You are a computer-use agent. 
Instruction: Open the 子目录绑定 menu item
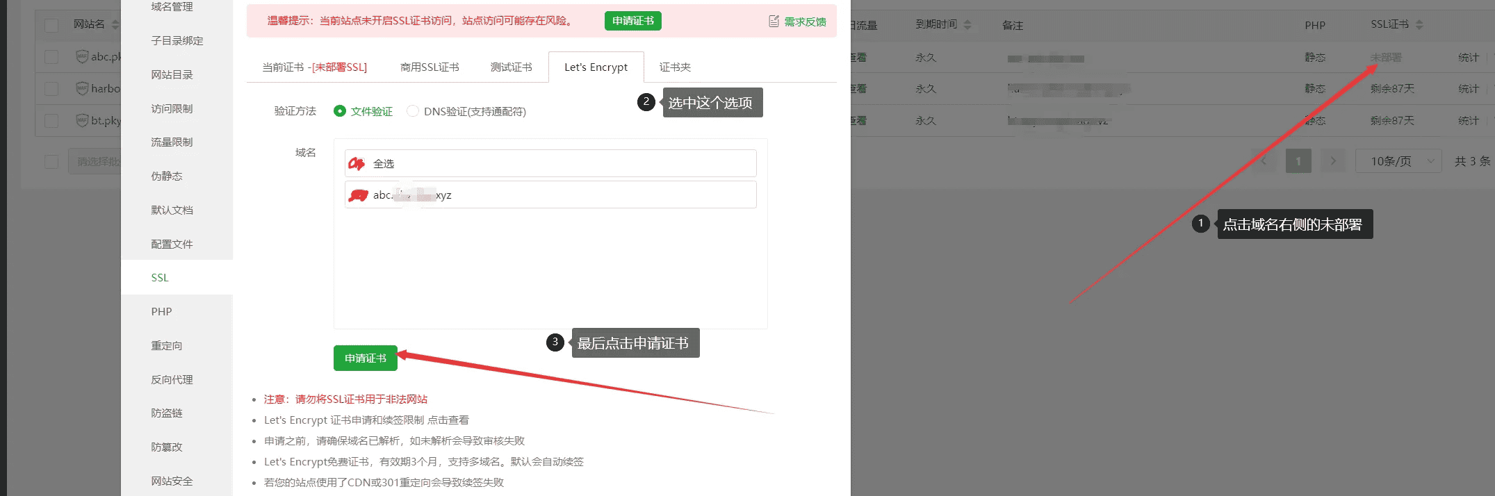click(x=177, y=40)
